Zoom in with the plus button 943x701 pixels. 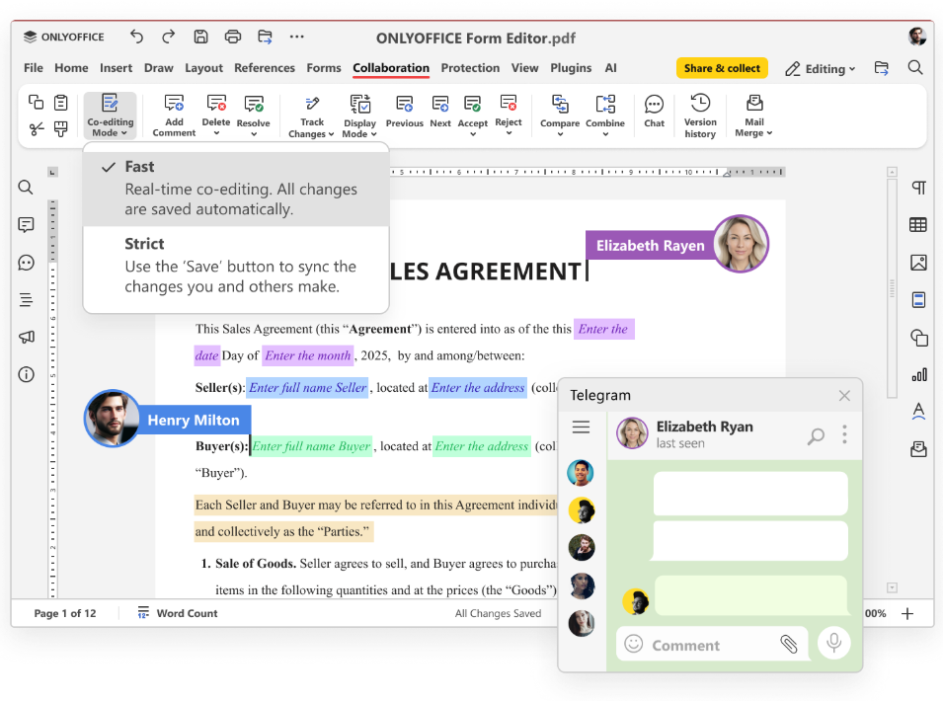point(906,613)
